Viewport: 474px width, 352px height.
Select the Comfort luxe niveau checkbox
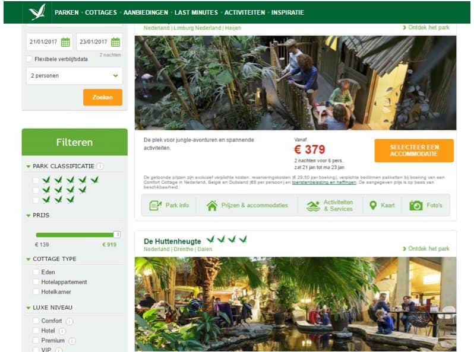[36, 321]
